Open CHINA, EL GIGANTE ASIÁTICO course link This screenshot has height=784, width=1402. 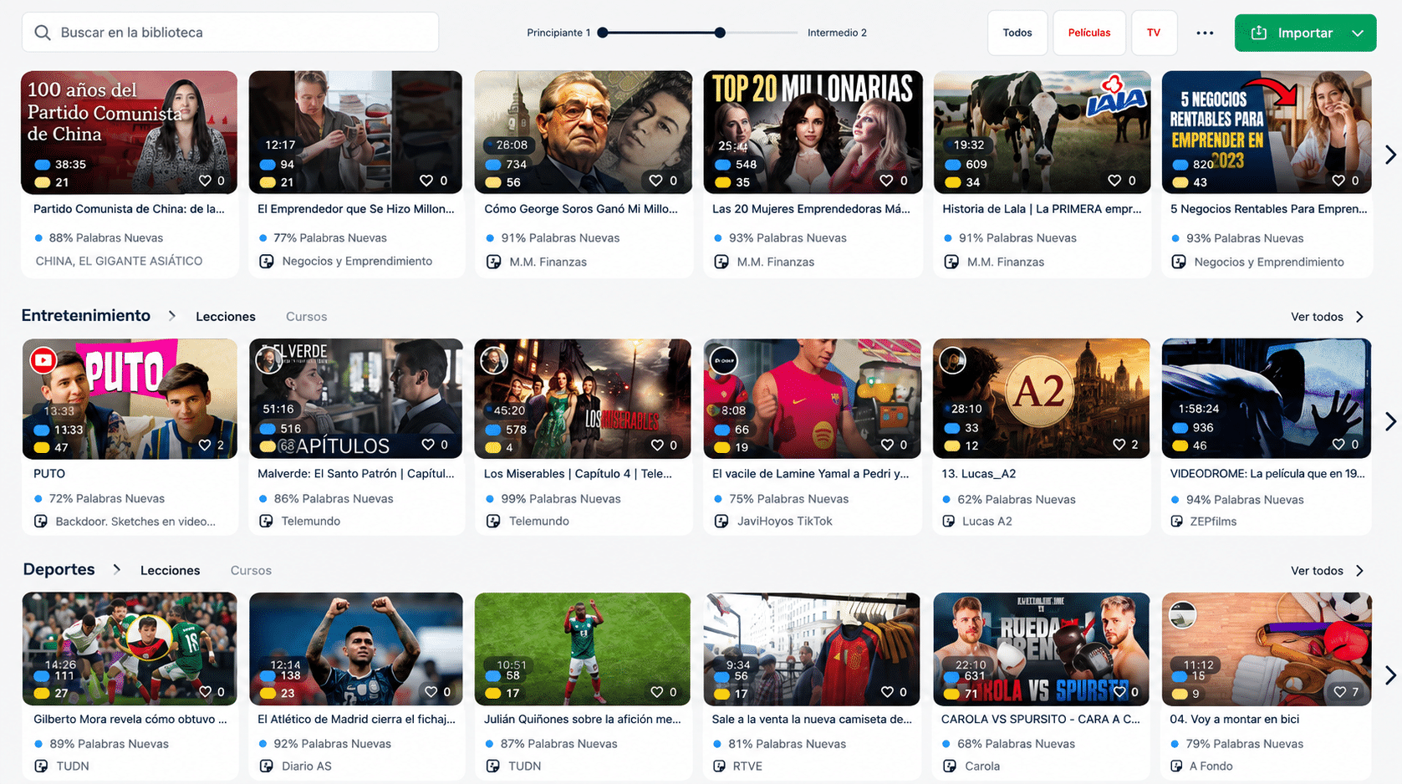(x=119, y=261)
